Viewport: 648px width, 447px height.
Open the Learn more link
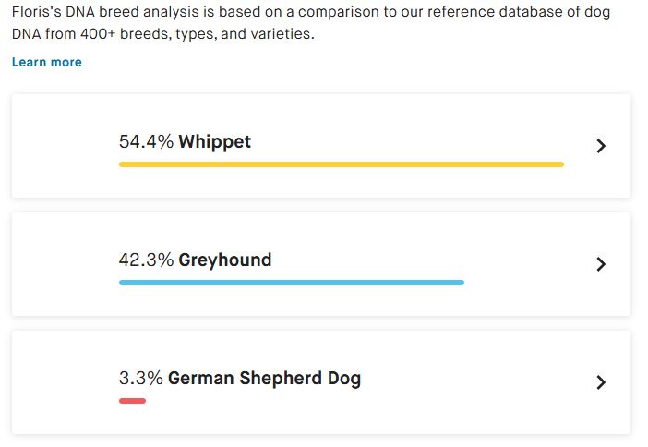(47, 62)
